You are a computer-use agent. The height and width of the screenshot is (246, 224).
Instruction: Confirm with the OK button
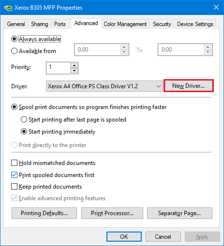(x=124, y=237)
